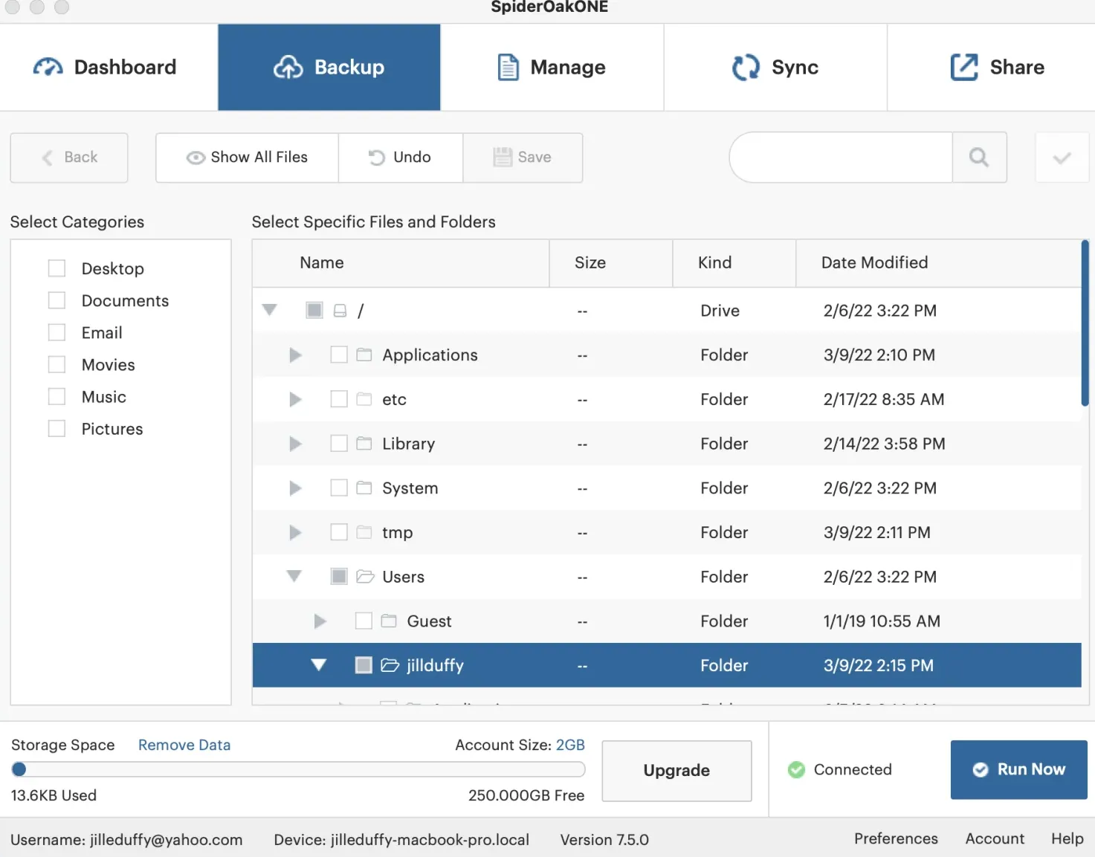
Task: Open Help in the footer
Action: [1067, 838]
